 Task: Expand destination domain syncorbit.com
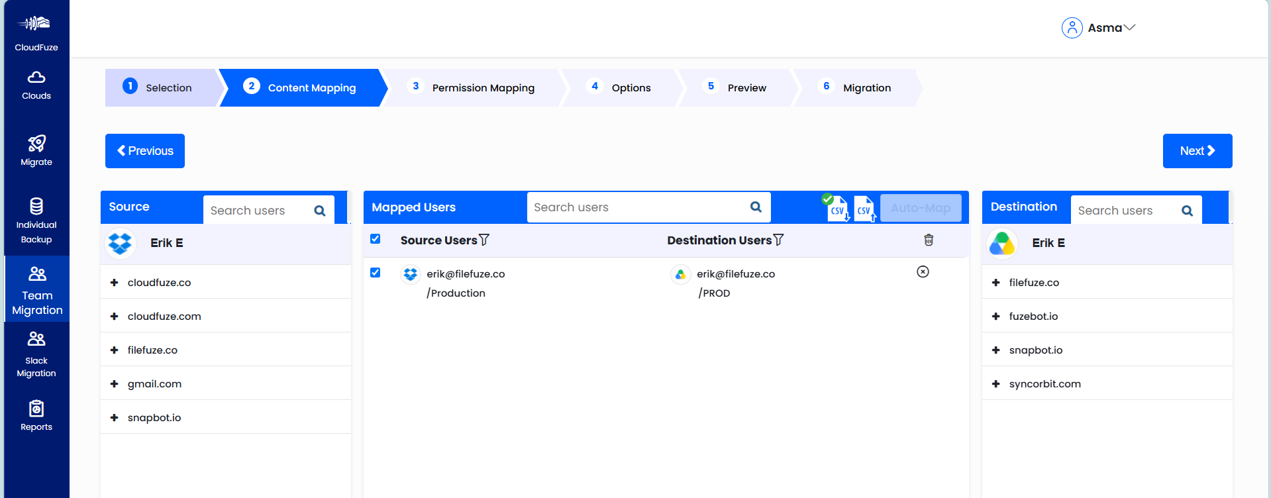click(995, 384)
